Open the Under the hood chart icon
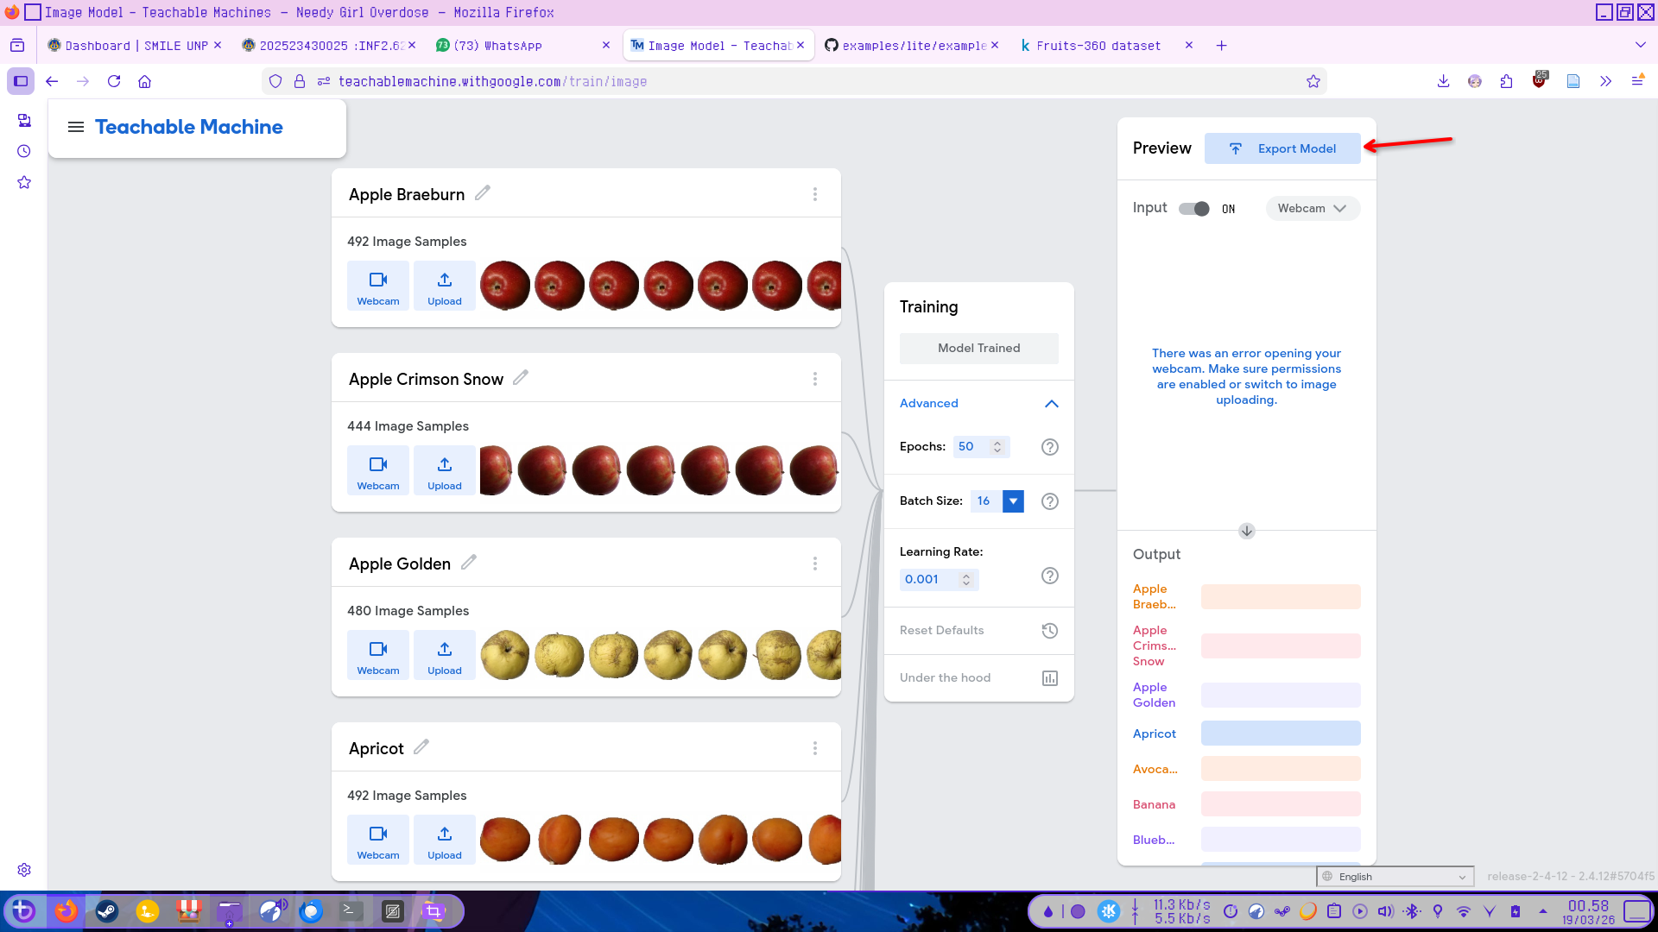The width and height of the screenshot is (1658, 932). [x=1049, y=678]
